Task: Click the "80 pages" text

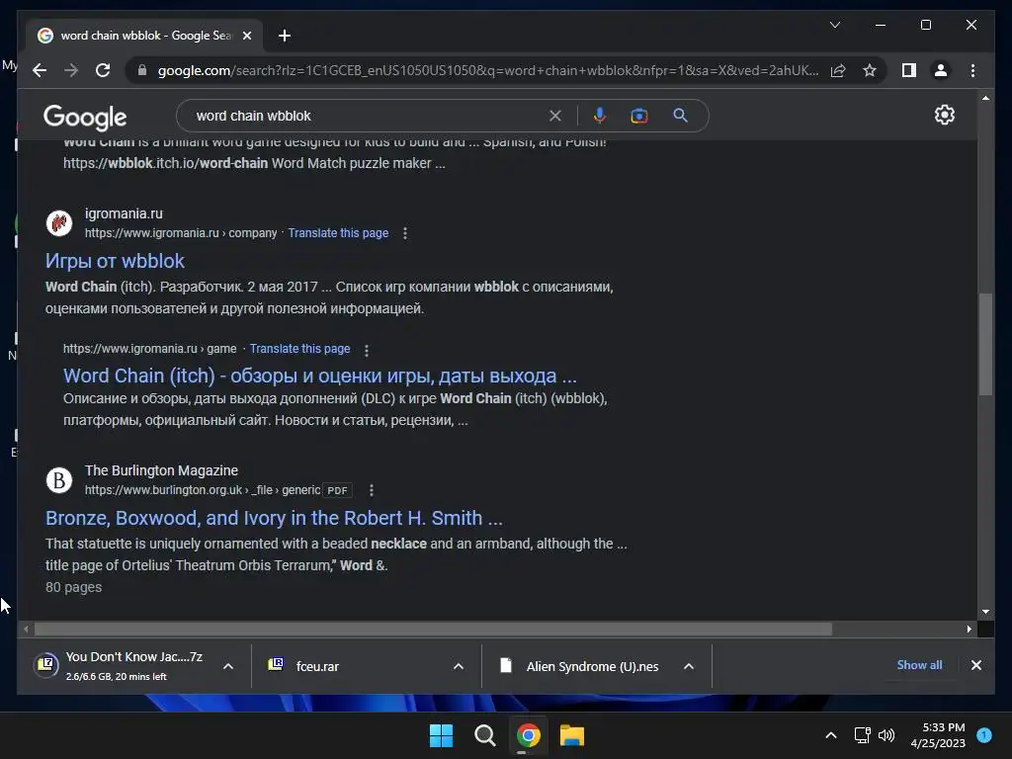Action: [73, 587]
